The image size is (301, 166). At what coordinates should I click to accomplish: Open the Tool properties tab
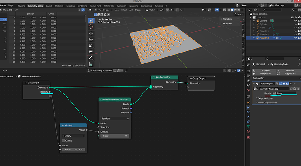pos(248,65)
